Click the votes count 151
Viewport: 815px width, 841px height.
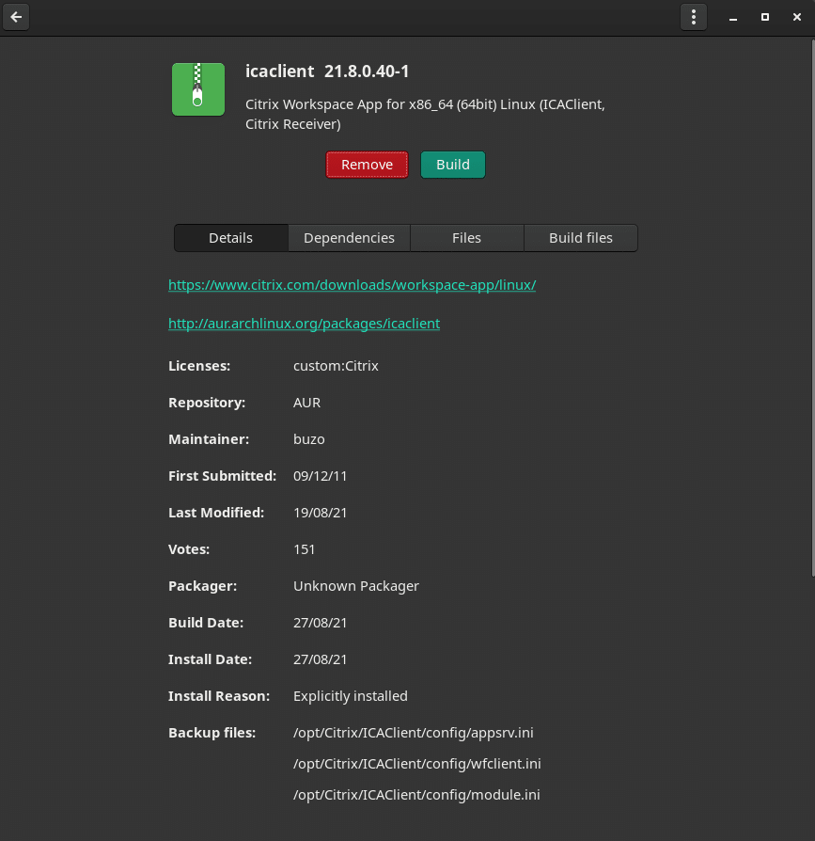coord(305,549)
